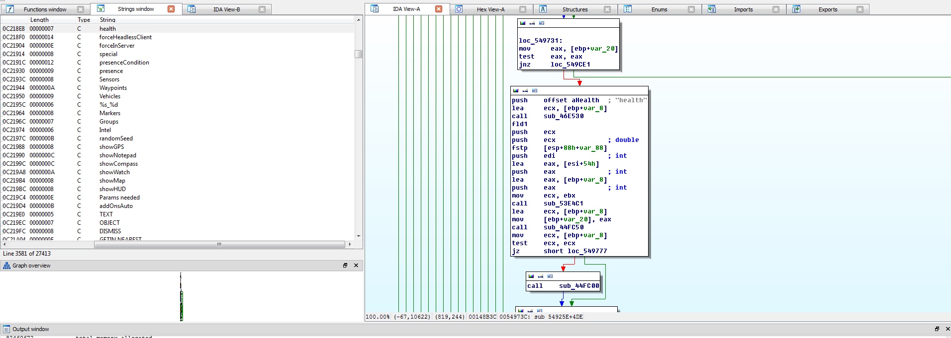The height and width of the screenshot is (338, 951).
Task: Sort strings by Length column
Action: point(39,20)
